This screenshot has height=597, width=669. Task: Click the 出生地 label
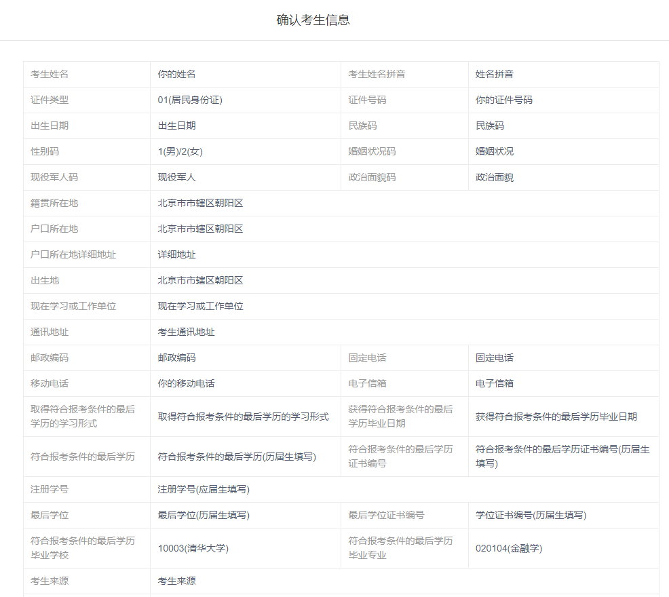point(45,280)
